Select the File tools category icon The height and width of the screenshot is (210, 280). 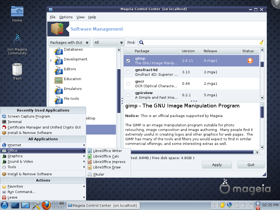[59, 100]
